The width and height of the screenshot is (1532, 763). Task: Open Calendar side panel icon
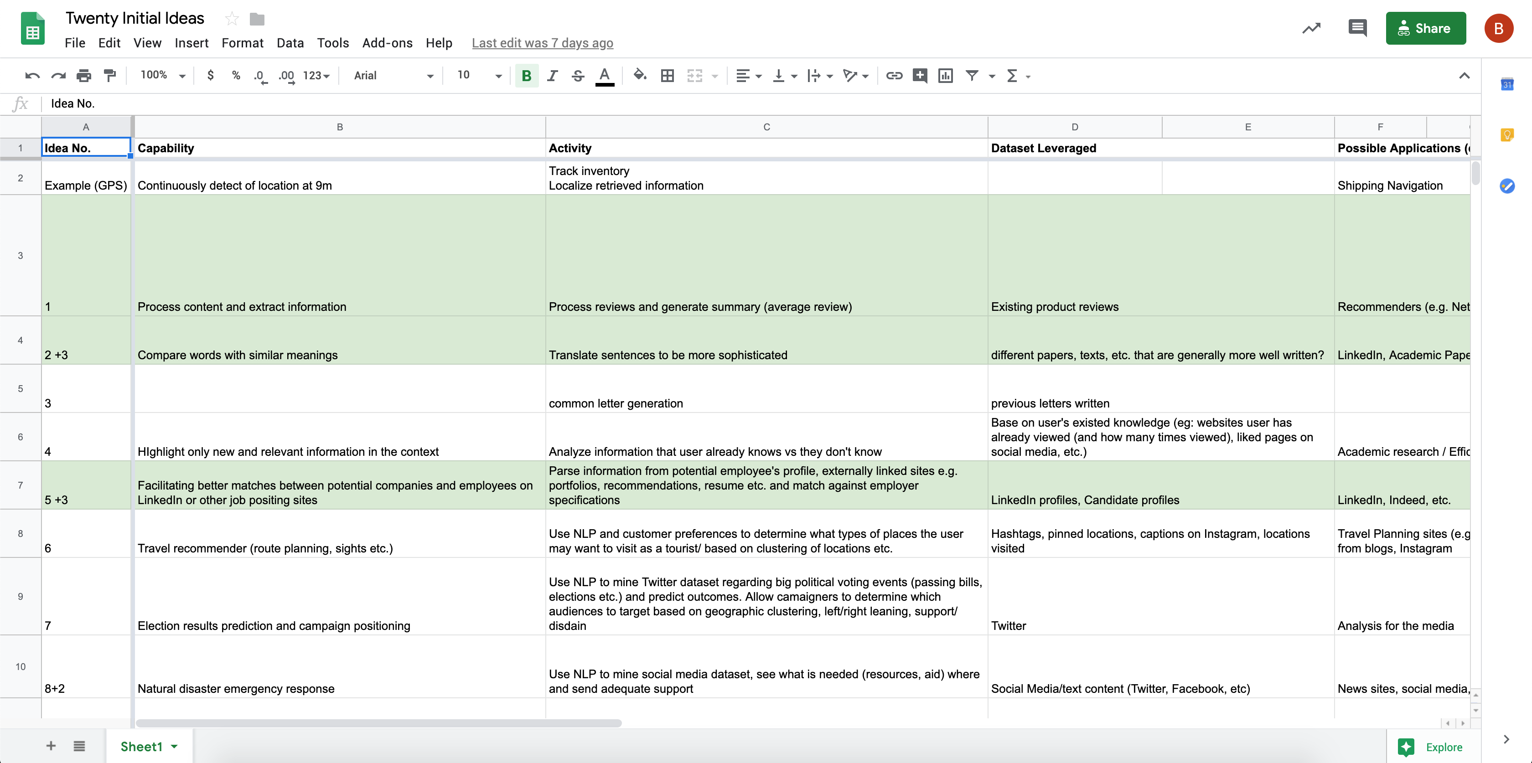coord(1507,84)
